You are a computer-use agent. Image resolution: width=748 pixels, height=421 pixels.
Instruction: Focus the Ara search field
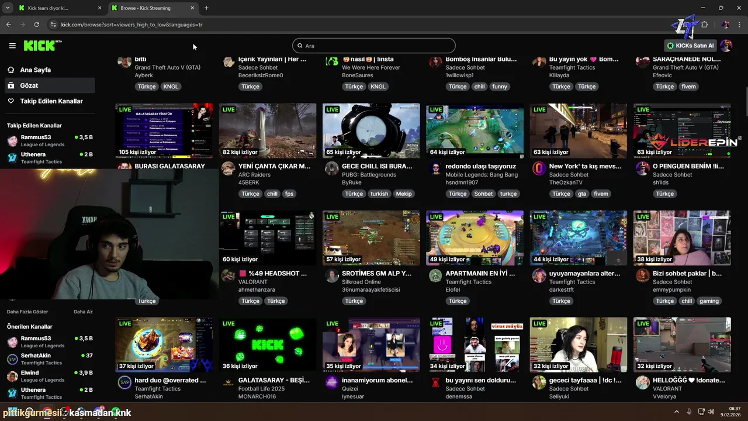coord(374,46)
